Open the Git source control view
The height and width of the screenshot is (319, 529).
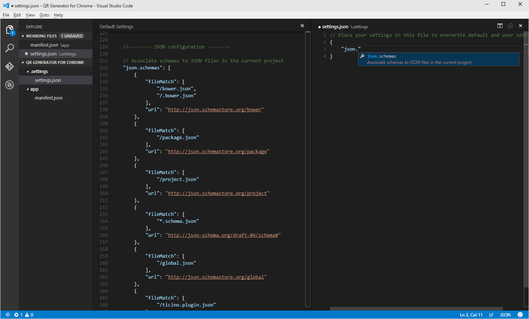tap(10, 66)
